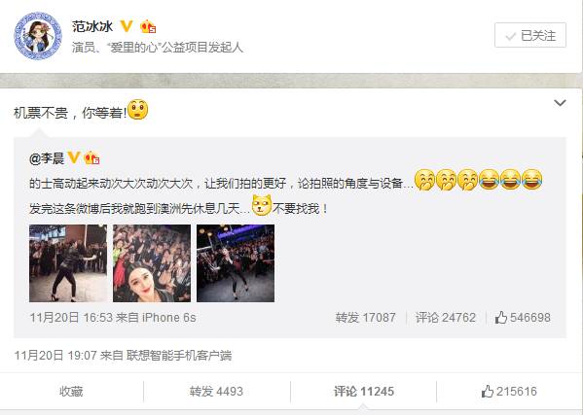Toggle the 已关注 follow button
The height and width of the screenshot is (415, 583).
[x=530, y=35]
